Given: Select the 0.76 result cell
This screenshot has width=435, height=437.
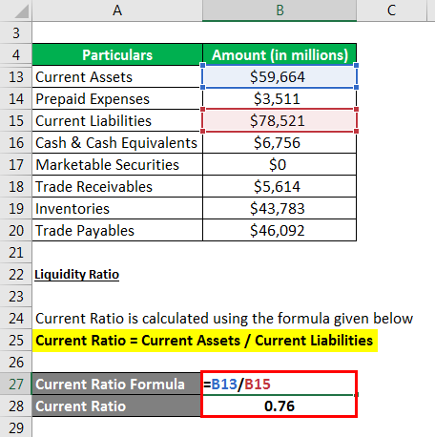Looking at the screenshot, I should (280, 406).
